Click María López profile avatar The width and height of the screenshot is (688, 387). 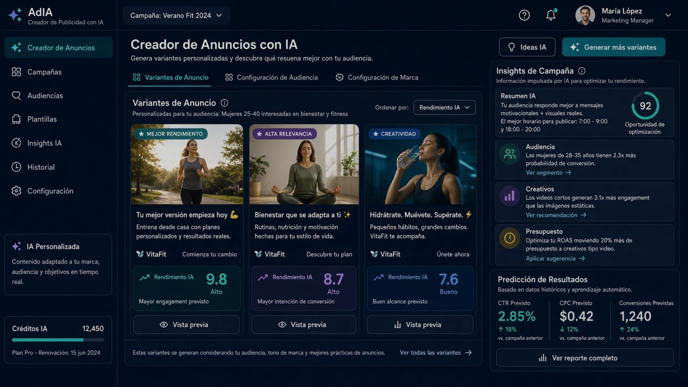pyautogui.click(x=585, y=15)
